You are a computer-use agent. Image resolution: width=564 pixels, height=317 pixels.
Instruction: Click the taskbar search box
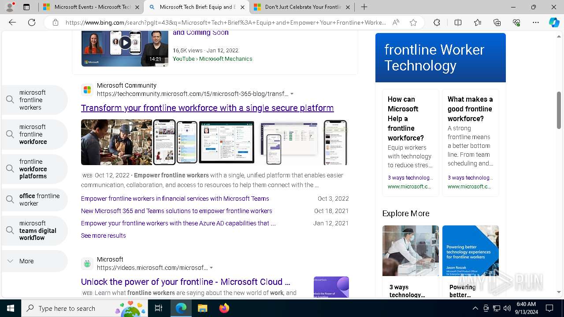click(x=85, y=308)
